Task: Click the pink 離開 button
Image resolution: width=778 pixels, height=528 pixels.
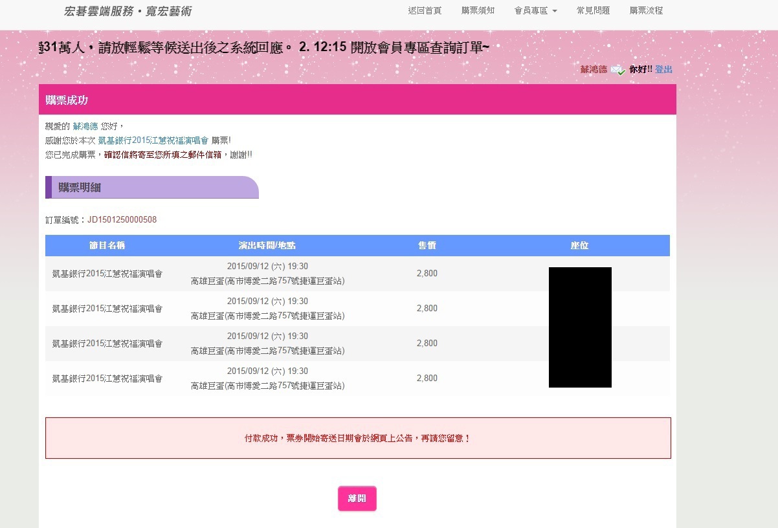Action: (x=357, y=499)
